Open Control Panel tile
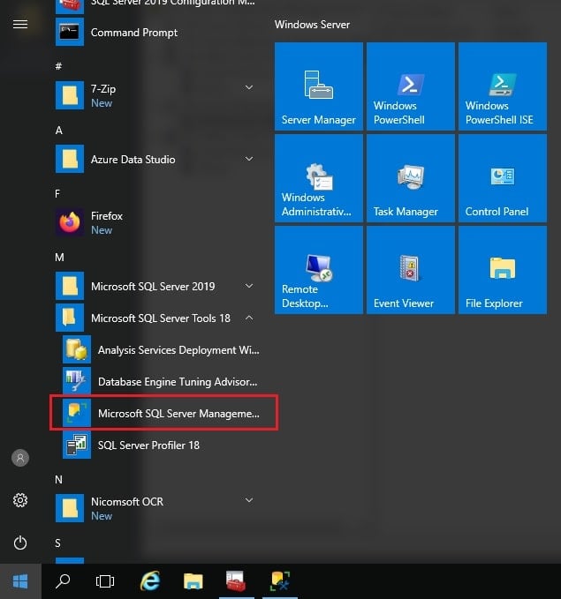This screenshot has width=561, height=599. pos(503,178)
